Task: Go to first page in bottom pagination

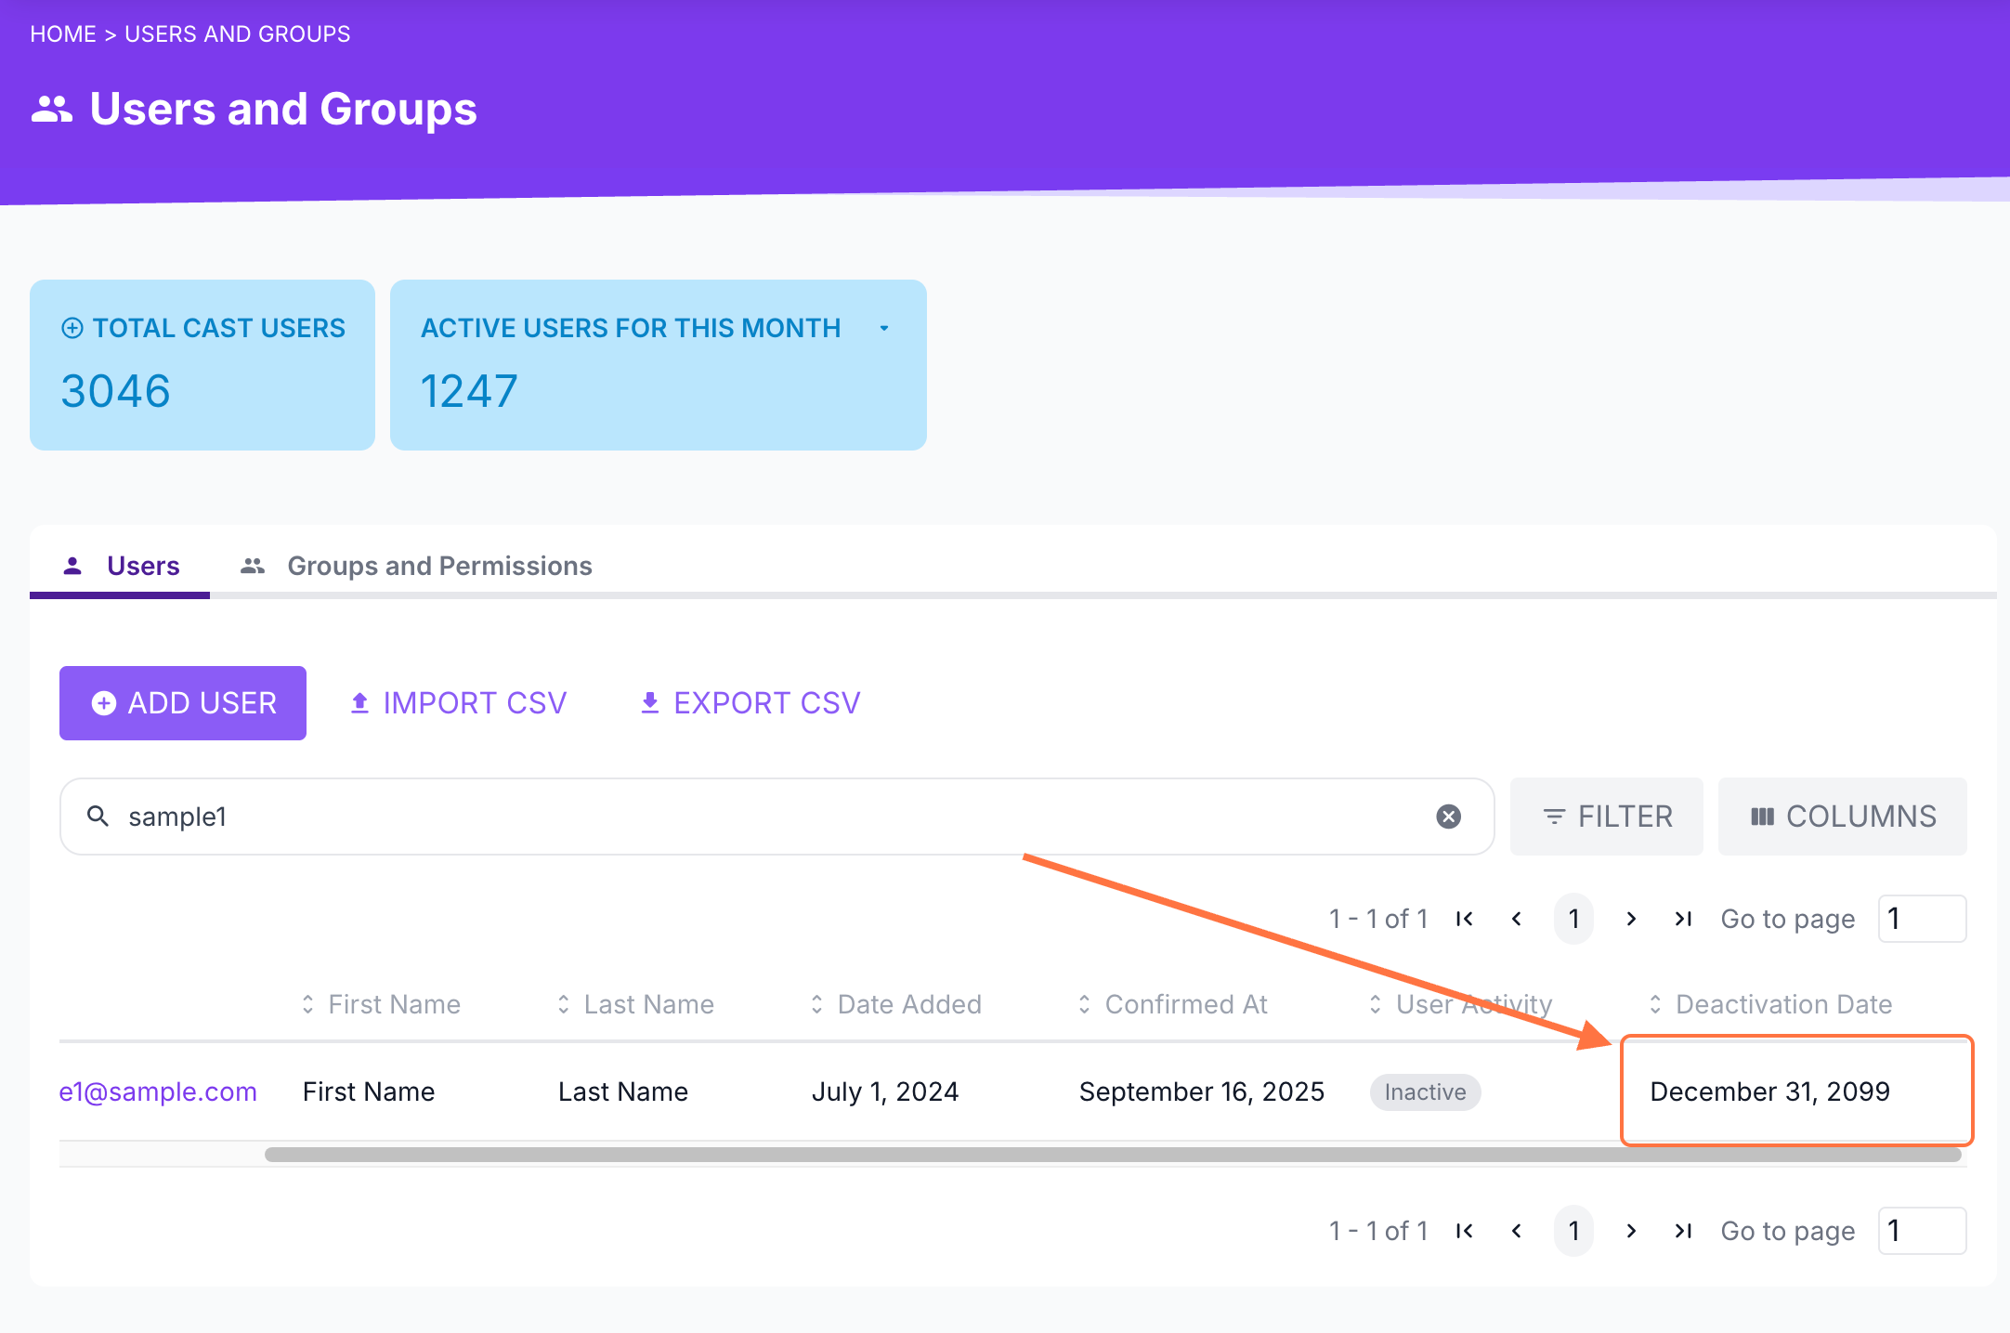Action: coord(1465,1231)
